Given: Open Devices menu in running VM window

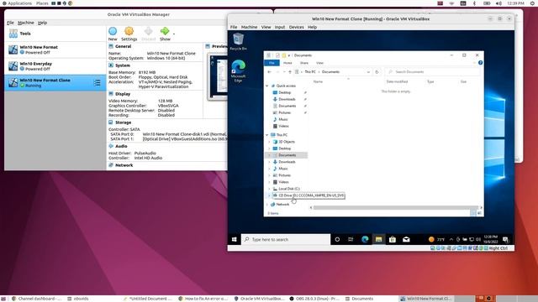Looking at the screenshot, I should 296,27.
